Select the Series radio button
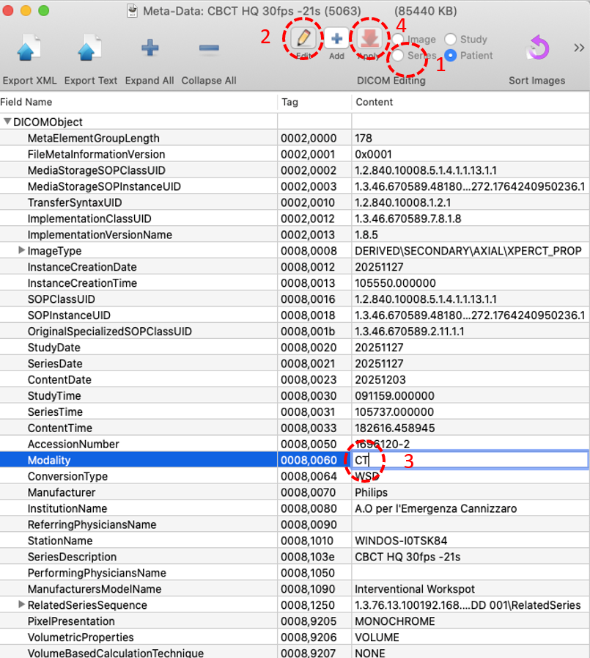This screenshot has height=658, width=590. 398,56
